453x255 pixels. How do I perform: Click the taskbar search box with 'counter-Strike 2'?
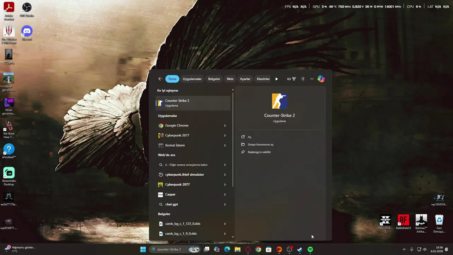coord(176,249)
